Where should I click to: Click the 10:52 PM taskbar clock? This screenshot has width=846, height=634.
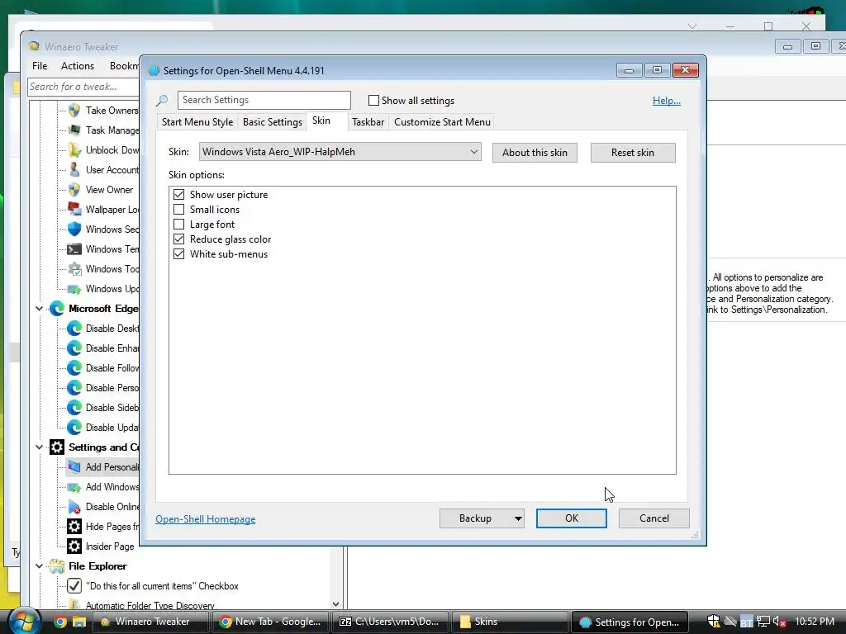815,622
